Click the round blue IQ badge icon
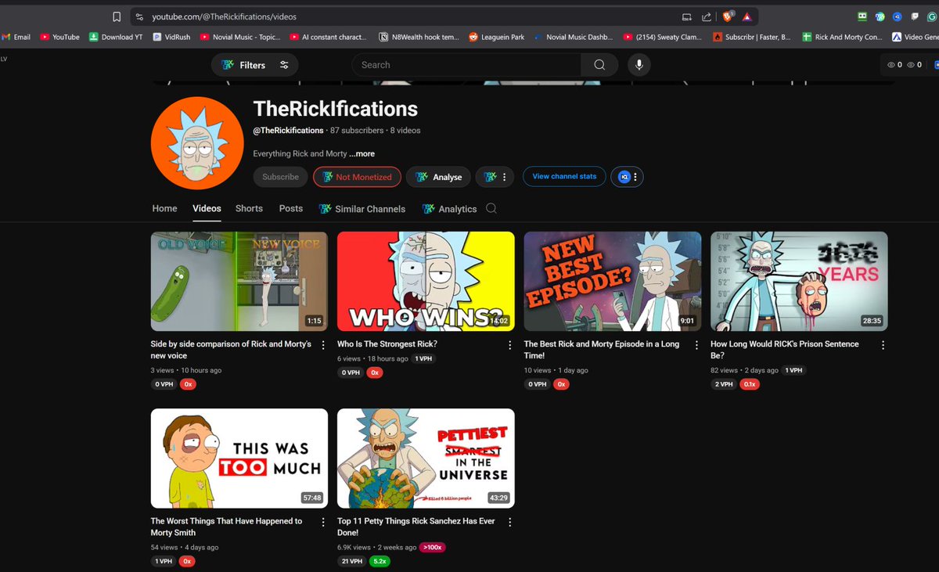This screenshot has width=939, height=572. pyautogui.click(x=624, y=177)
